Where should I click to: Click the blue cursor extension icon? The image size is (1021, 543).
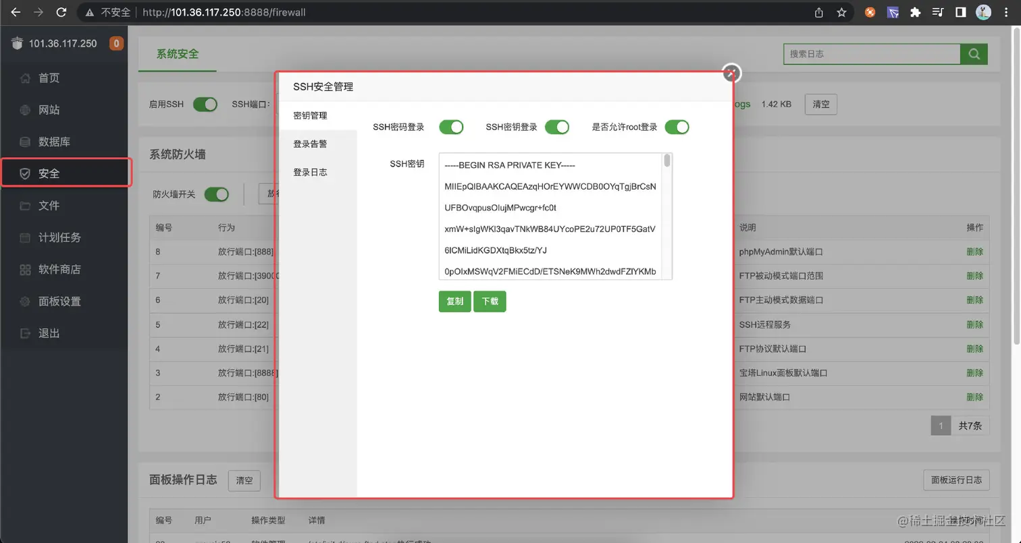(x=893, y=12)
